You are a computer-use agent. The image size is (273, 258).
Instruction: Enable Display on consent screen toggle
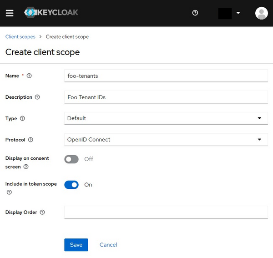click(x=71, y=159)
